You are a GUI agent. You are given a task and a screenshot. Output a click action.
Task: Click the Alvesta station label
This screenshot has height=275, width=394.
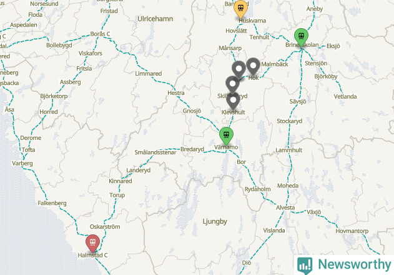click(285, 207)
